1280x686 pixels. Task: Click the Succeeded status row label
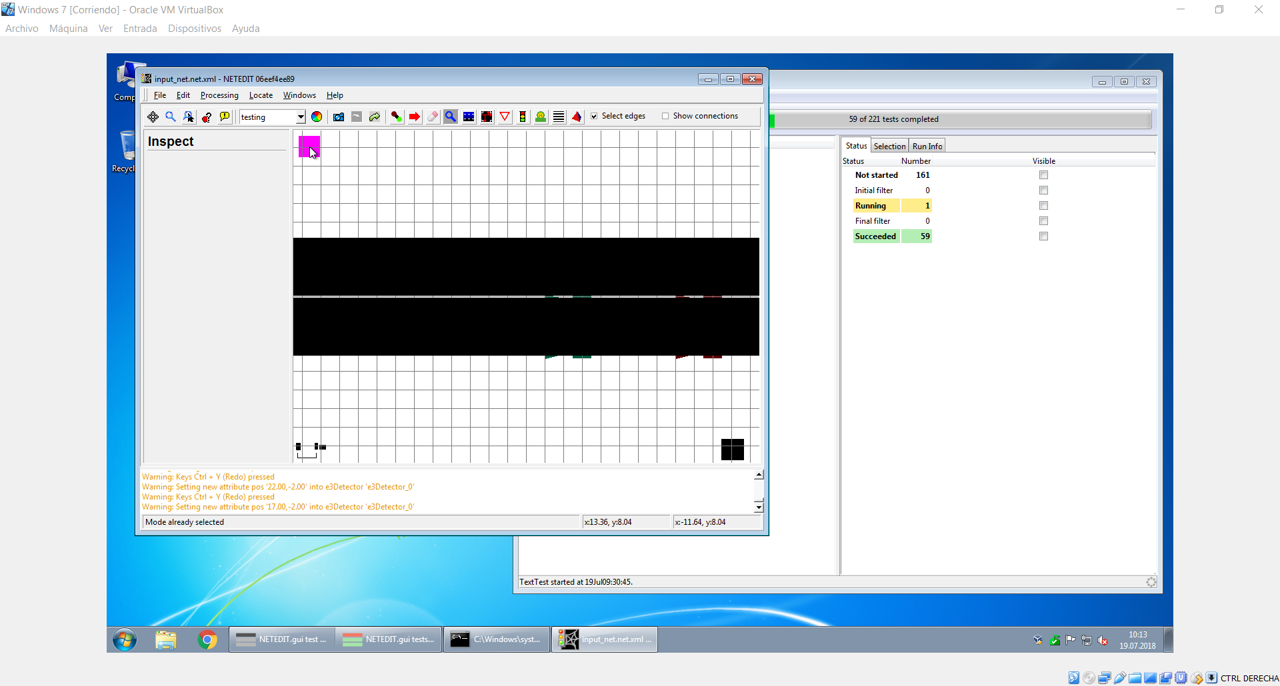(875, 236)
